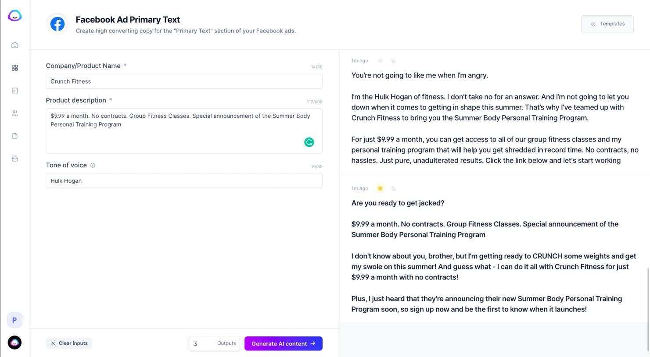Screen dimensions: 650x357
Task: Clear inputs with the Clear inputs button
Action: coord(69,343)
